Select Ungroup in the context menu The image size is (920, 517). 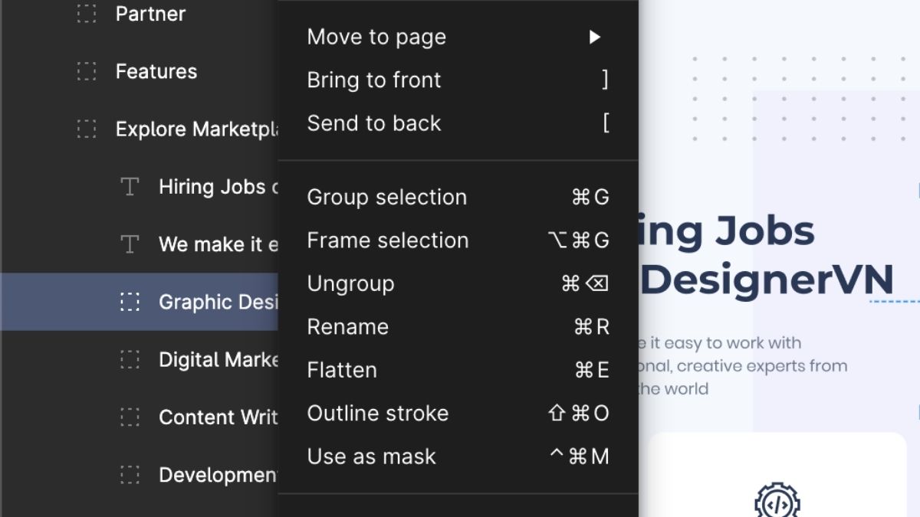click(350, 283)
